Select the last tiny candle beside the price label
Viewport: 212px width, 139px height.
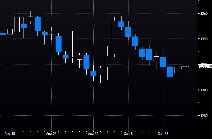pos(191,67)
